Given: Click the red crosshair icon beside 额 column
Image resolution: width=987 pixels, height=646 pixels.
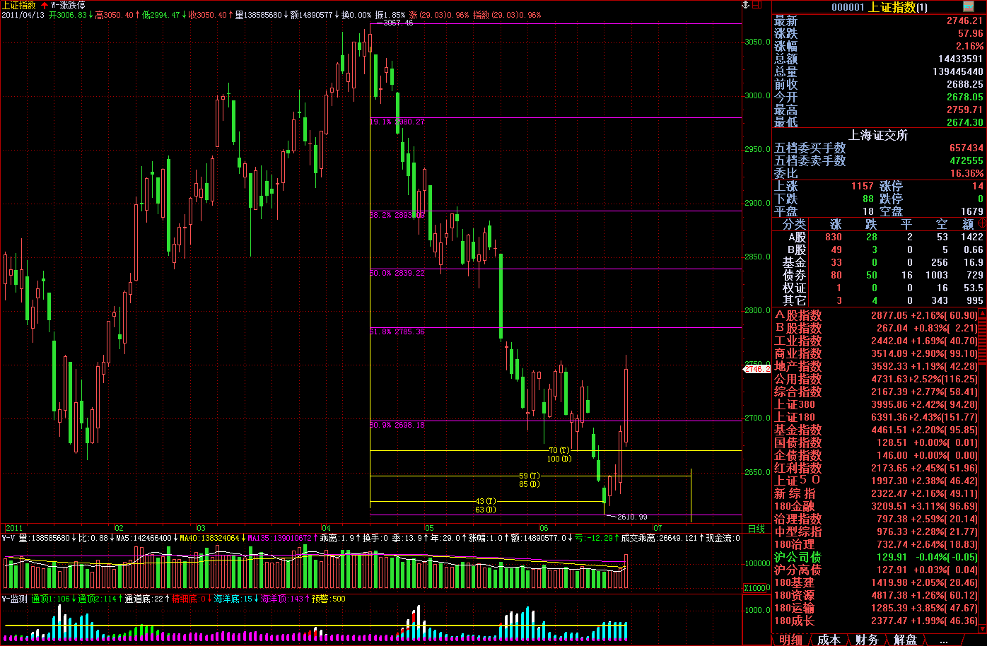Looking at the screenshot, I should tap(981, 223).
